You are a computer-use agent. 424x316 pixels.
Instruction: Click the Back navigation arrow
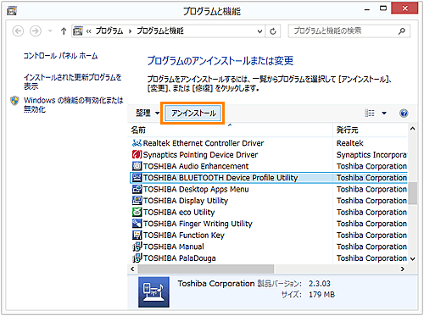point(18,30)
